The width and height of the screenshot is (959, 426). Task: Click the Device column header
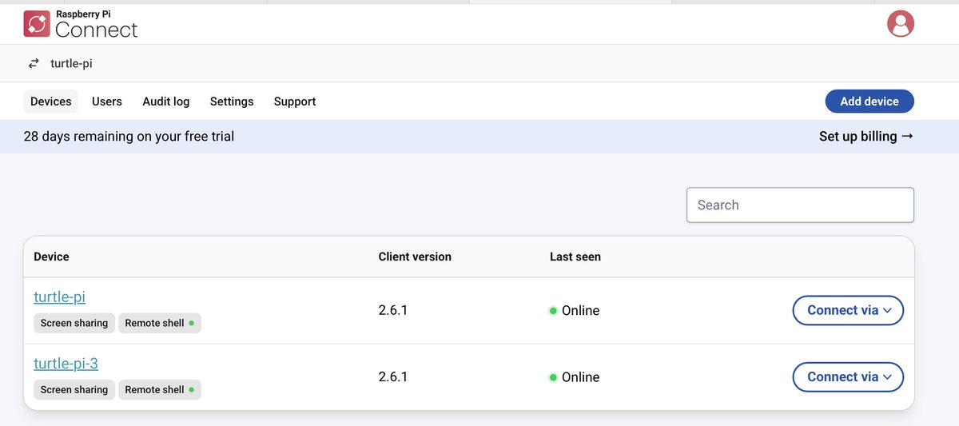point(51,257)
